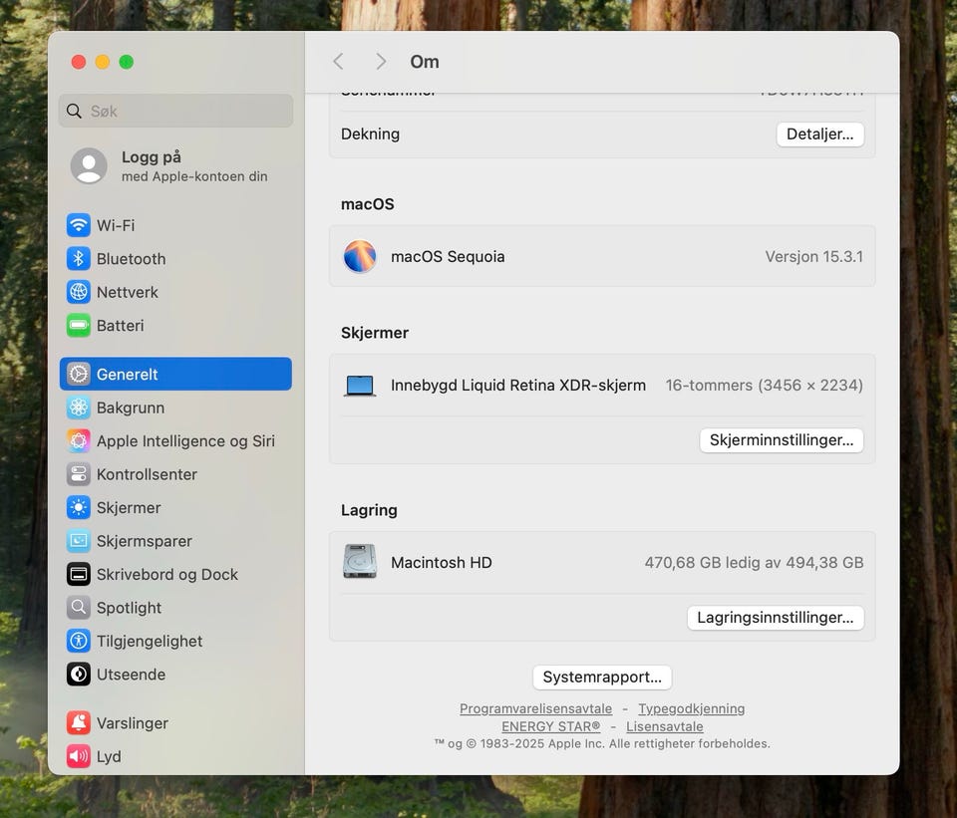Open the Batteri settings icon
This screenshot has height=818, width=957.
coord(79,326)
